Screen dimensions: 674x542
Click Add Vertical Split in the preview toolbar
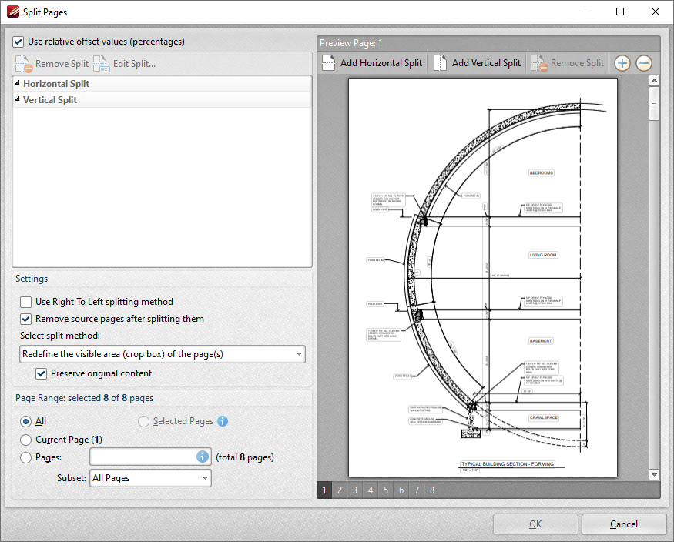click(477, 62)
